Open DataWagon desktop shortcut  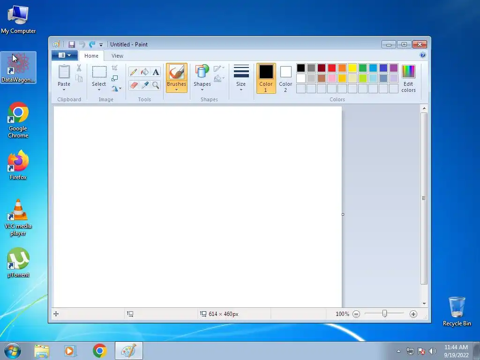click(x=18, y=67)
